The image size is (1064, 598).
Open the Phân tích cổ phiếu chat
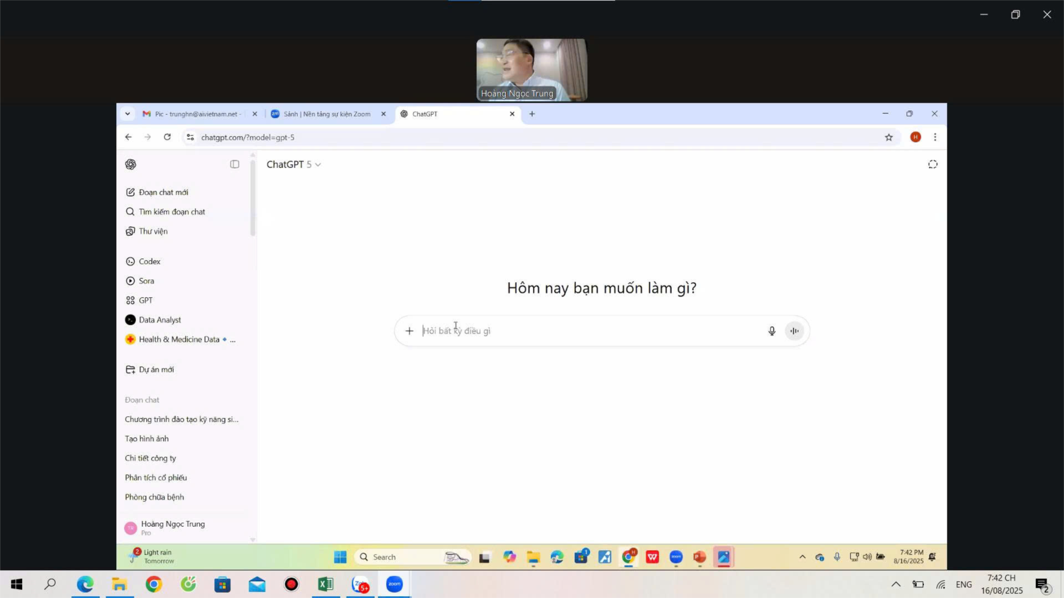click(x=156, y=477)
